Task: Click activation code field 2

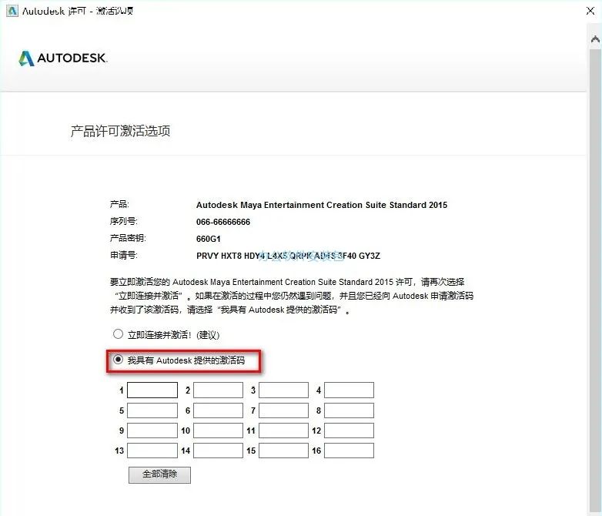Action: click(x=218, y=390)
